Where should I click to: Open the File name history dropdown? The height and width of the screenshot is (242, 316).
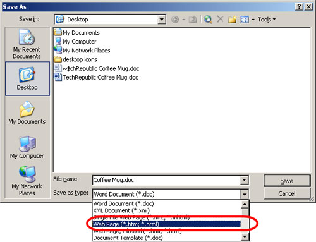[x=244, y=180]
